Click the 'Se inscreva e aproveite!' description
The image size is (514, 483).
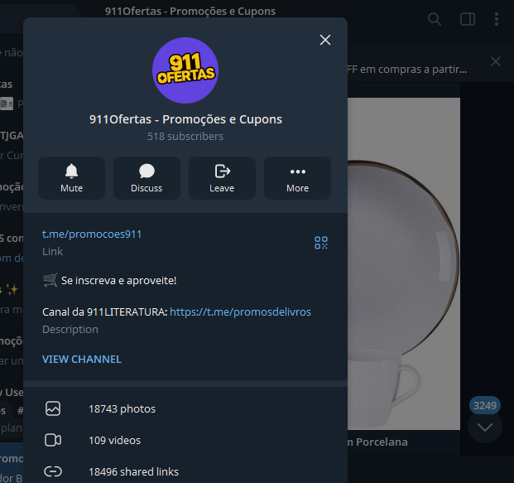coord(118,281)
